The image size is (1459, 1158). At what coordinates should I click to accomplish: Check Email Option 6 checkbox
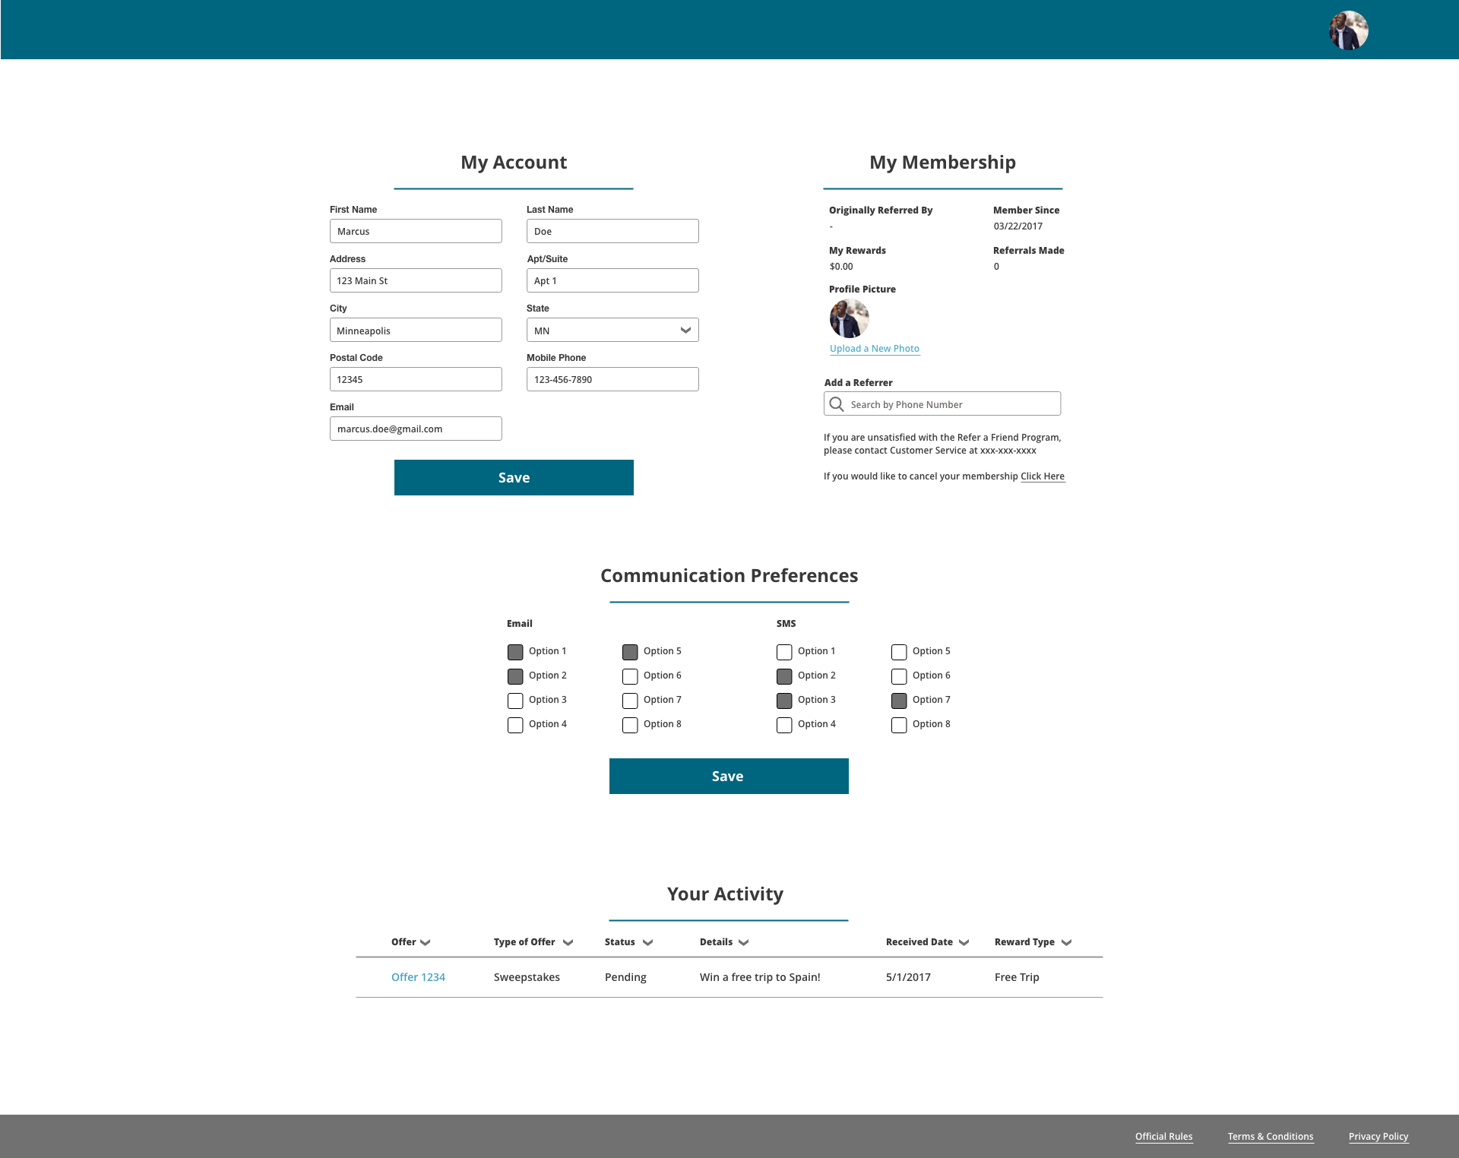tap(630, 676)
